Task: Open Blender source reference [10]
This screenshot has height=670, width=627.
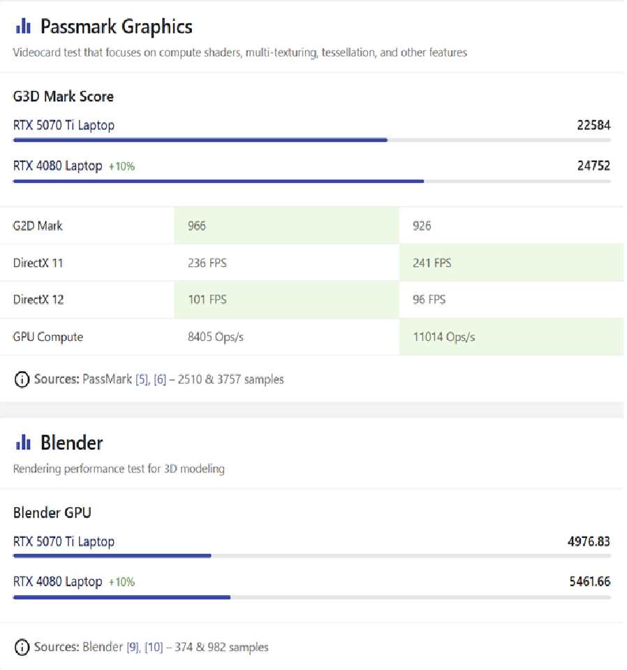Action: point(154,648)
